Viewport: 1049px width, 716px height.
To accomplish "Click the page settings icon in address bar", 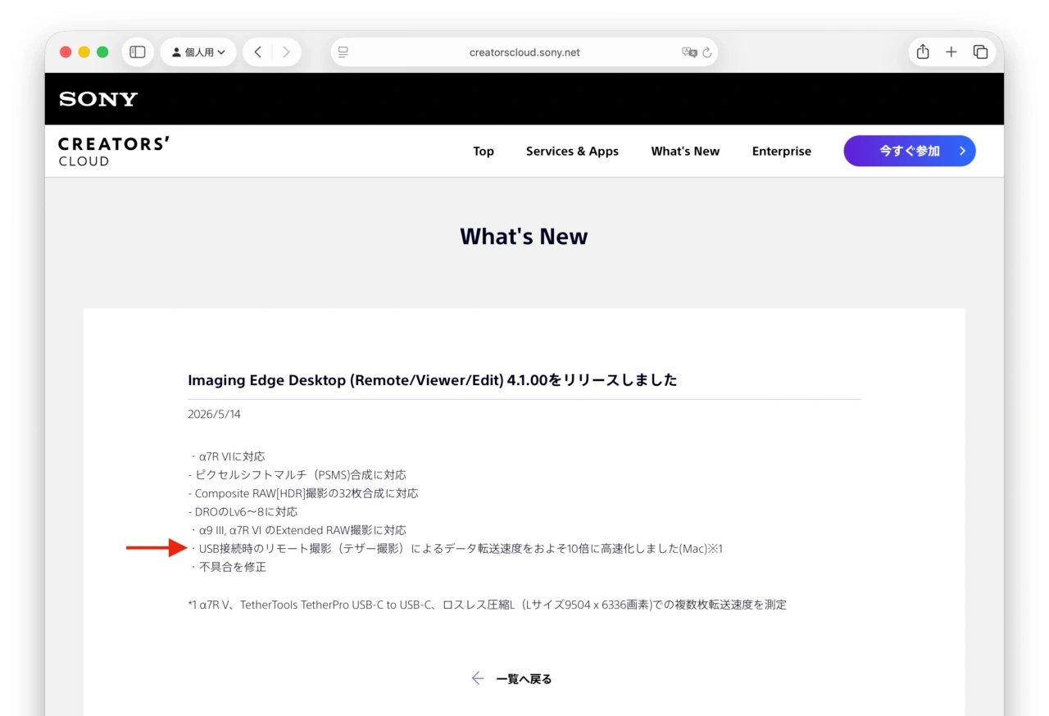I will 343,52.
